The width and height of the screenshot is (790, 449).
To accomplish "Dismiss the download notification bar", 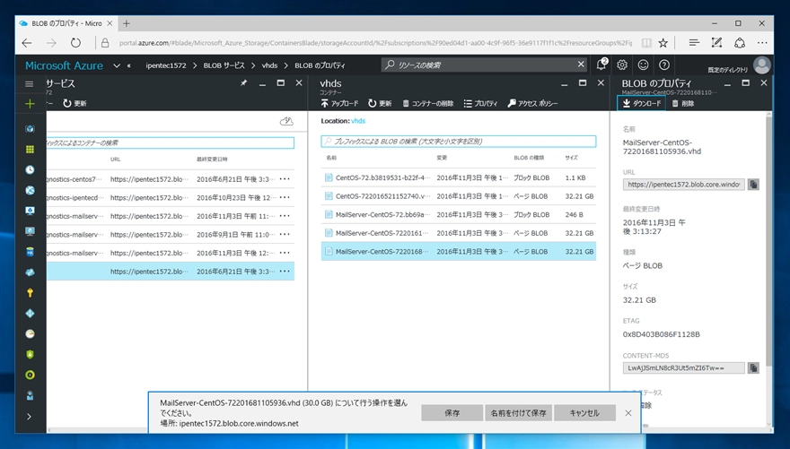I will 628,413.
